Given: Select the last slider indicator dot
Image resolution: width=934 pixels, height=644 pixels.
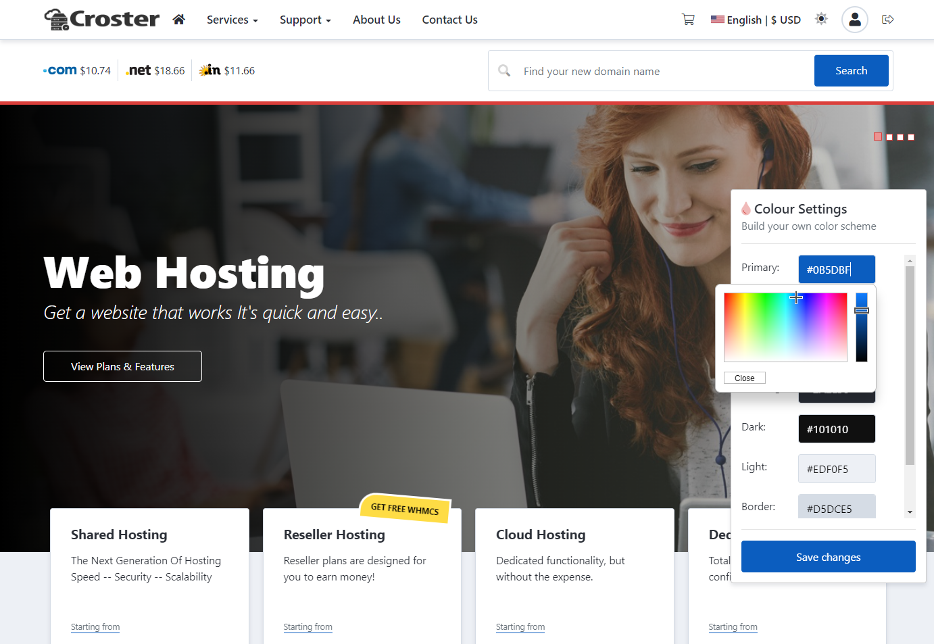Looking at the screenshot, I should click(x=911, y=137).
